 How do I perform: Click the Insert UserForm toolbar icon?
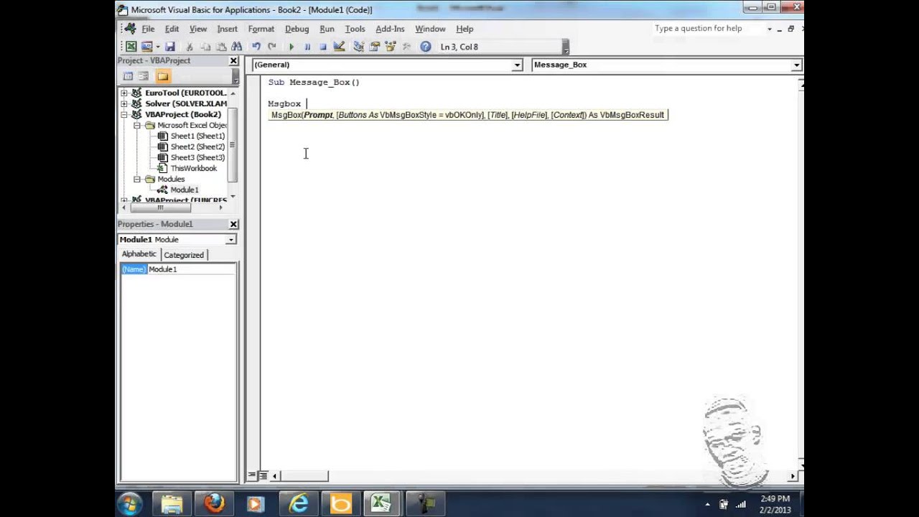tap(146, 47)
